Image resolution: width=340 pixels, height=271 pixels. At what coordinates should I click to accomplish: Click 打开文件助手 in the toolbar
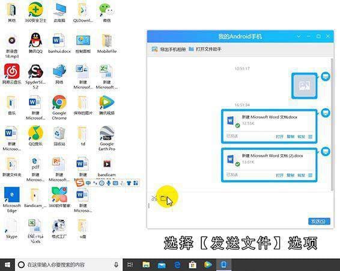205,49
